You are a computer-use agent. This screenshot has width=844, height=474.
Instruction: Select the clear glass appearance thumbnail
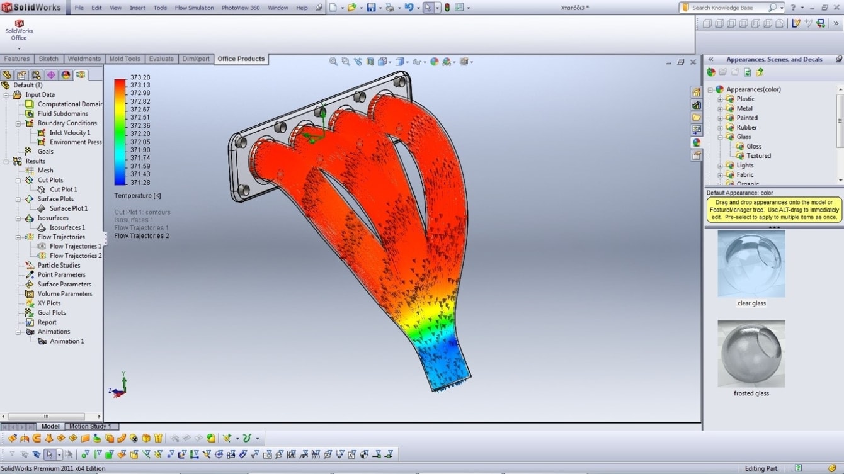click(751, 263)
